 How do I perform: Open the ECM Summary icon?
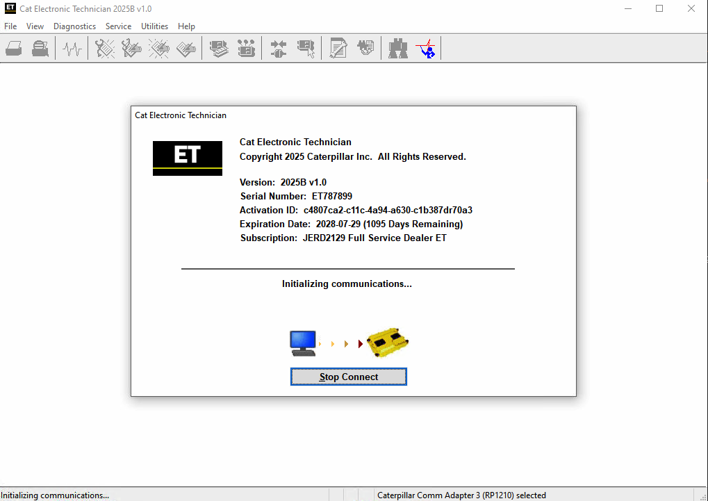click(x=219, y=48)
